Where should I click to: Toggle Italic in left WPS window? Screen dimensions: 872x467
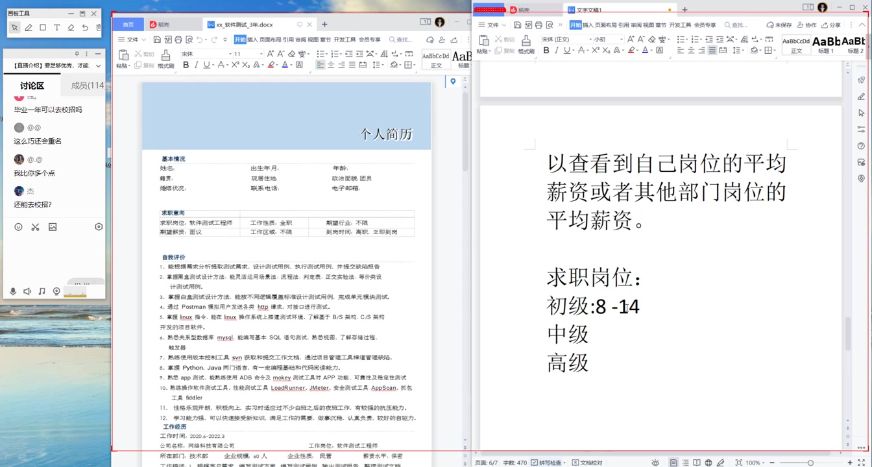[196, 65]
